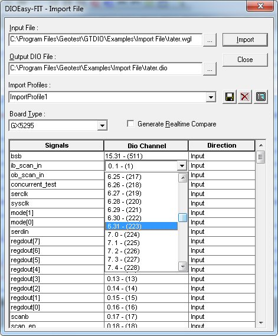Click the Direction Input cell for bsb
Viewport: 278px width, 336px height.
click(x=222, y=156)
